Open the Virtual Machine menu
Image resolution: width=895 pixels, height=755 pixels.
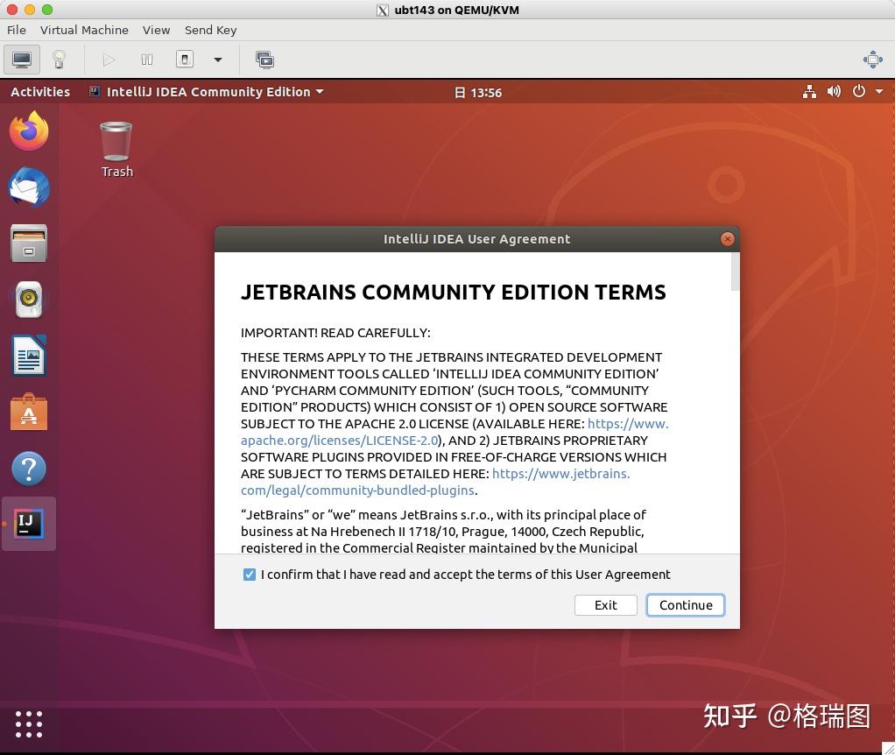click(x=84, y=29)
